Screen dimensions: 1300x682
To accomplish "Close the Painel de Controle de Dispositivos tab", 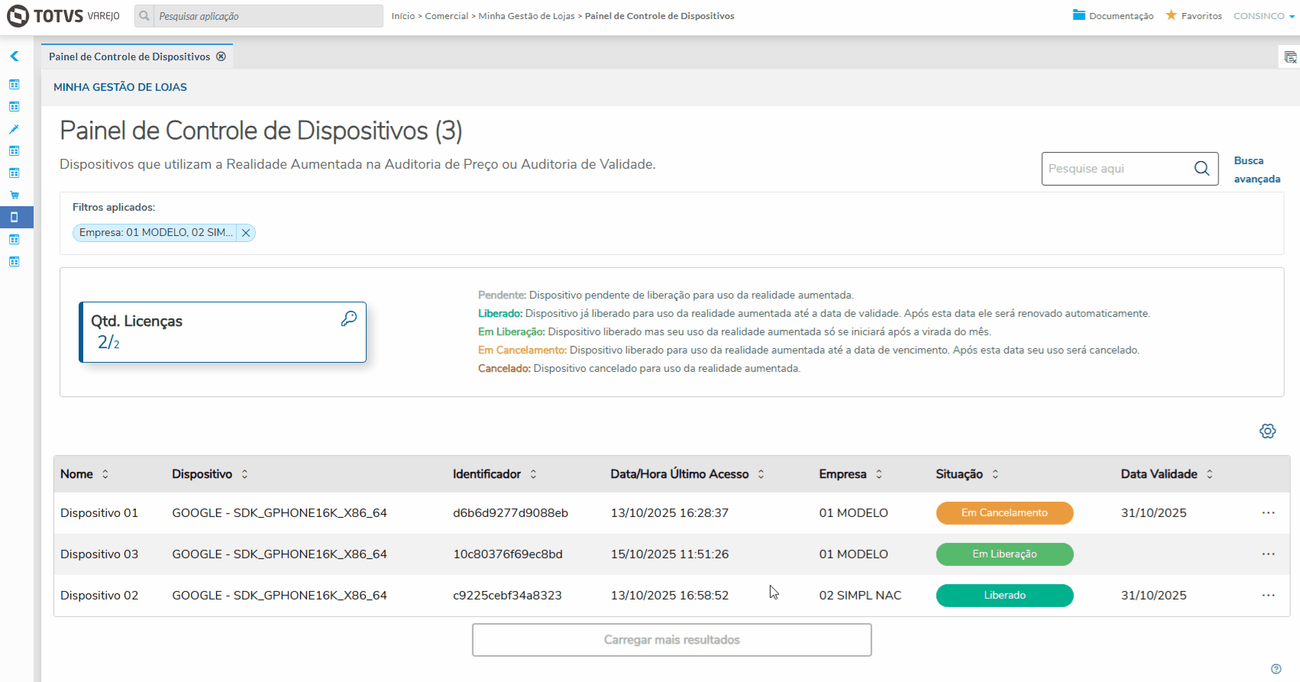I will coord(221,57).
